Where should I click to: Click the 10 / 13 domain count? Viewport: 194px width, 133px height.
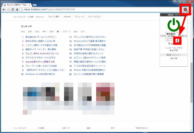click(174, 58)
